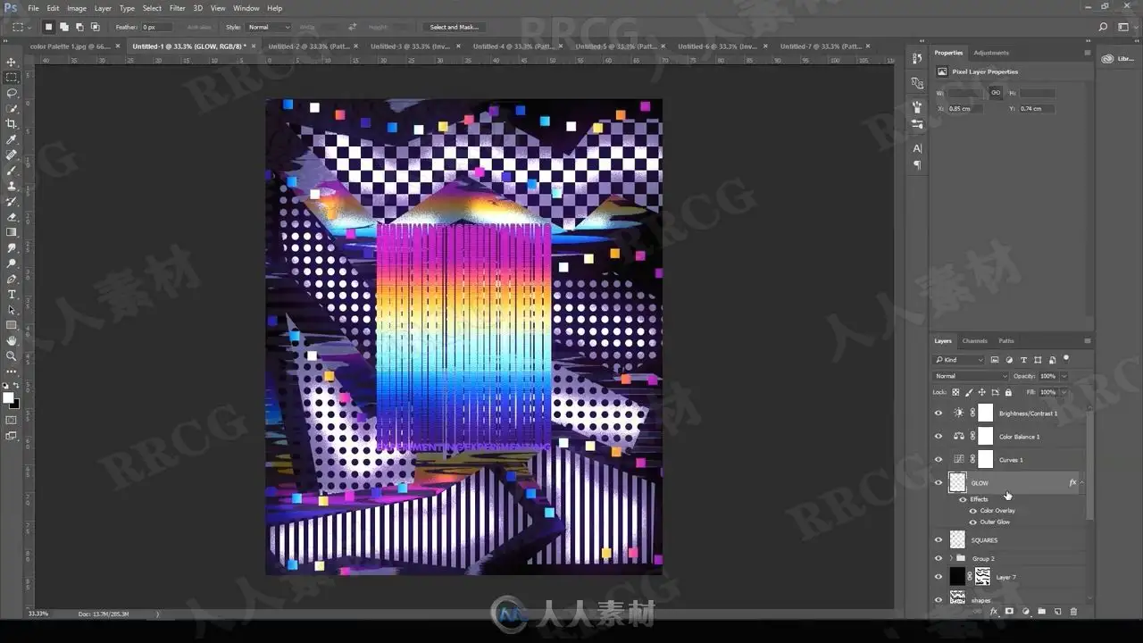Click Add layer mask icon

[1009, 612]
